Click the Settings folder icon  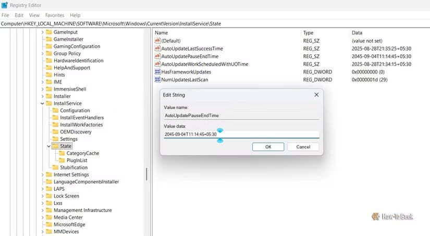point(55,139)
